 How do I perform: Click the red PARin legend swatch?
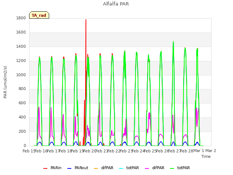(x=45, y=168)
